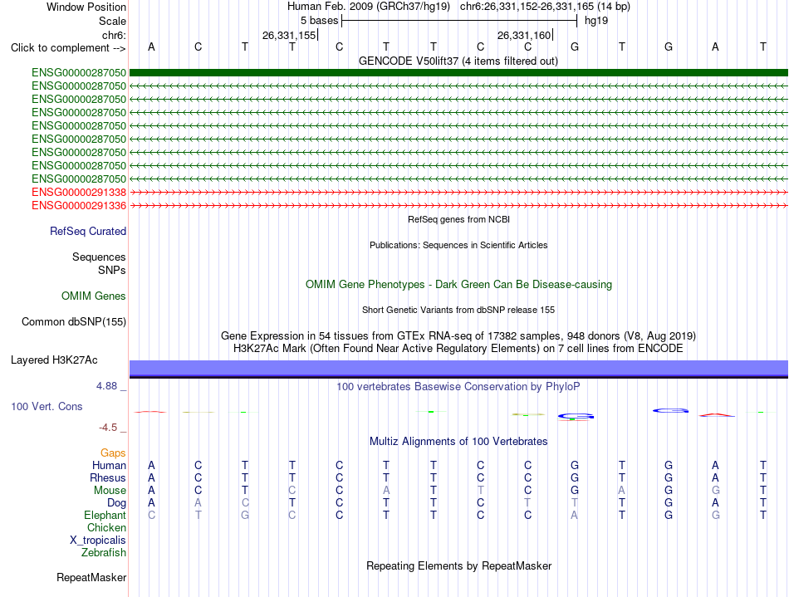Open 'Short Genetic Variants from dbSNP release 155'

(x=458, y=310)
